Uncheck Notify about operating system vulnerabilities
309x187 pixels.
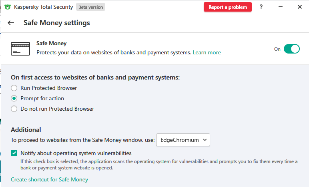pyautogui.click(x=14, y=153)
